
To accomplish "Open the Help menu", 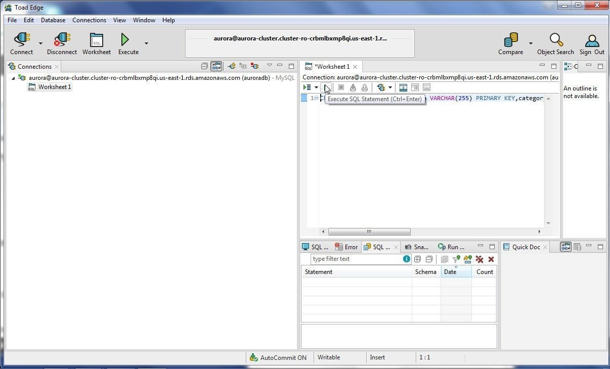I will [x=168, y=20].
